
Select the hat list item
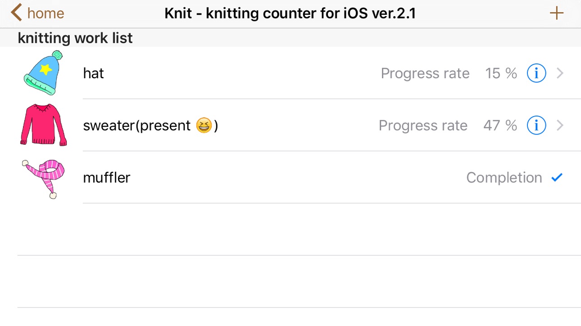coord(290,73)
